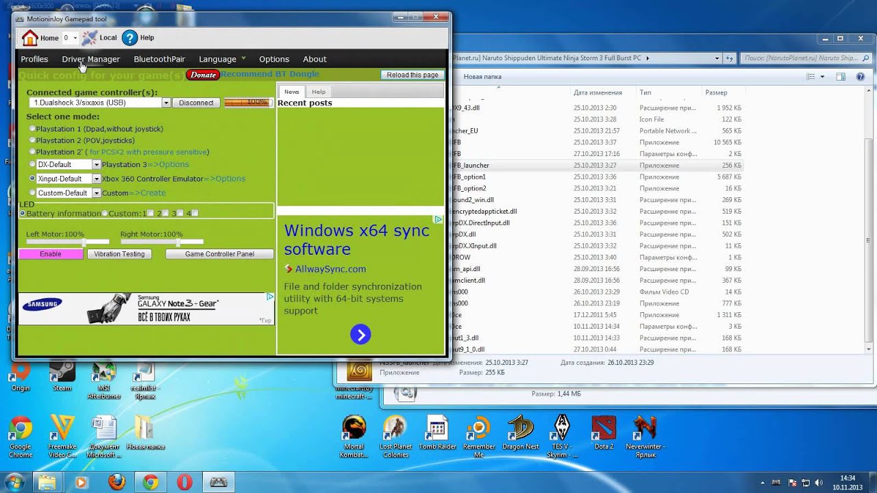Open Firefox from the taskbar
Screen dimensions: 877x493
tap(115, 482)
